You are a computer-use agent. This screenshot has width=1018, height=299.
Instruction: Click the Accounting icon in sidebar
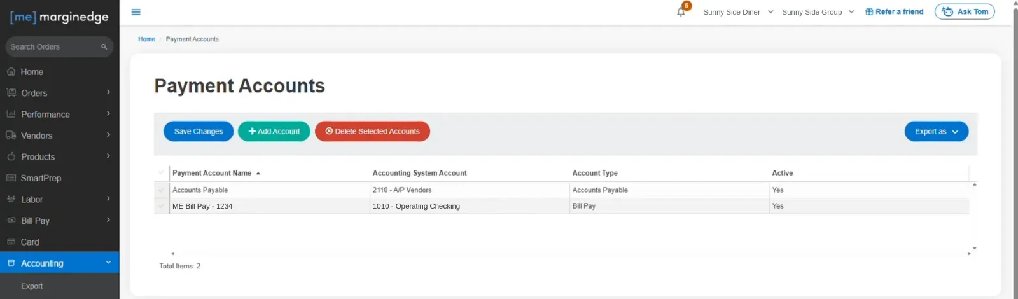(x=11, y=263)
